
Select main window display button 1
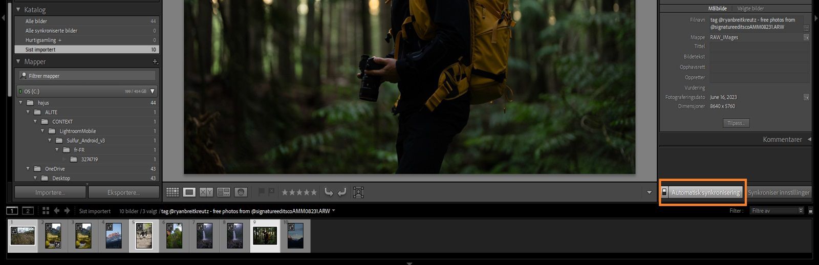pos(12,211)
